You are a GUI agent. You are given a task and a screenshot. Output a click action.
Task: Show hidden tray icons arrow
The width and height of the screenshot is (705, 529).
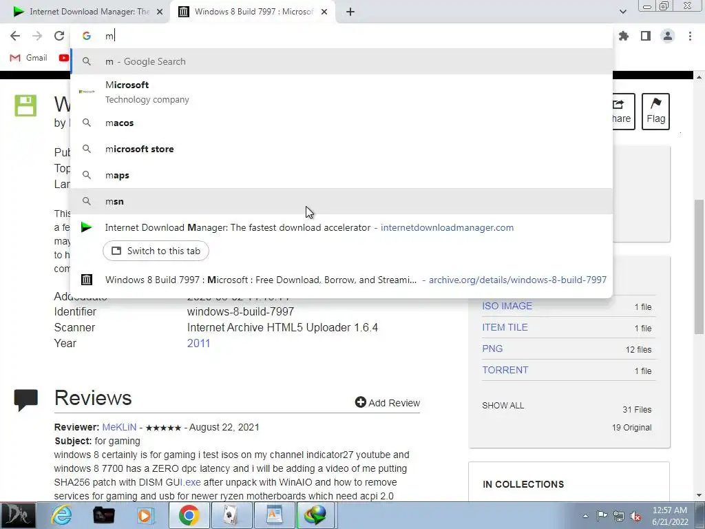point(585,516)
